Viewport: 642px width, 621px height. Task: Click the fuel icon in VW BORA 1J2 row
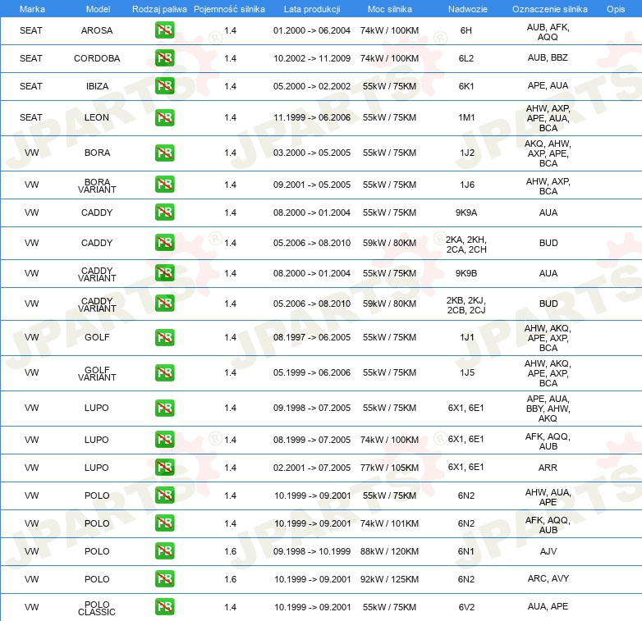pyautogui.click(x=164, y=153)
